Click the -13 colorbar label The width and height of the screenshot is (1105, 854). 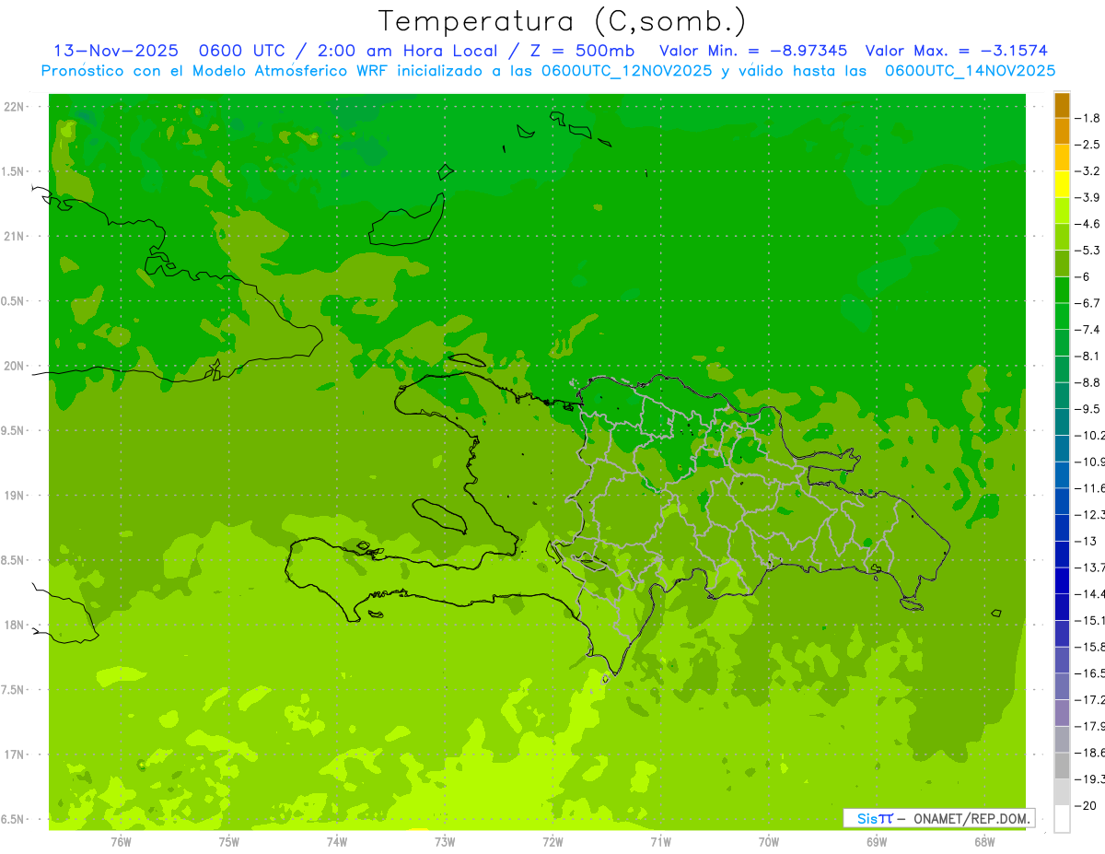(1087, 541)
